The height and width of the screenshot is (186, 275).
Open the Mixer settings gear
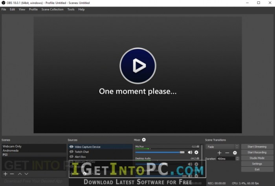144,140
